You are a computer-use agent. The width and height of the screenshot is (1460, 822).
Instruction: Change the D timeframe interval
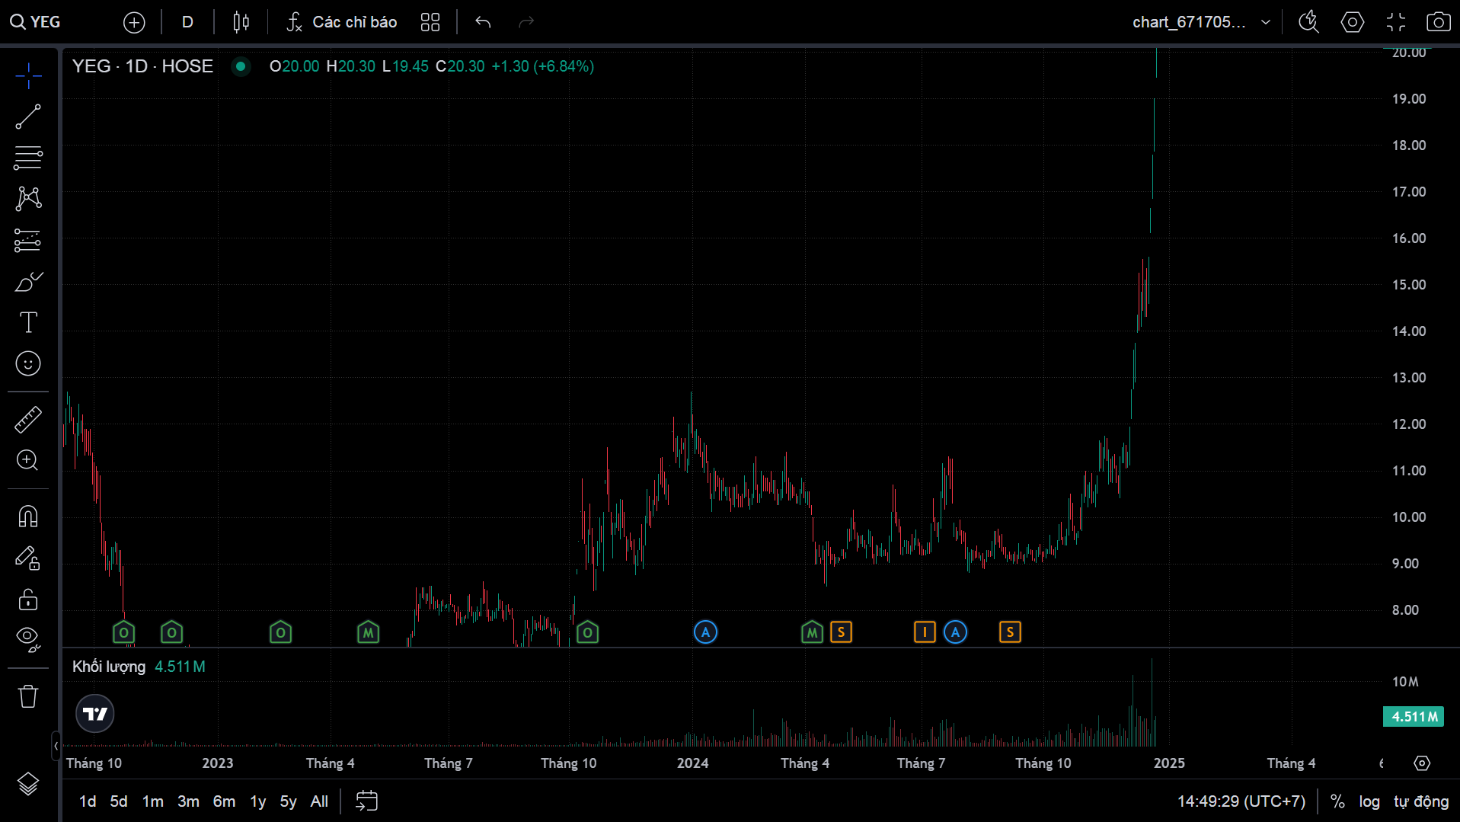pos(187,22)
